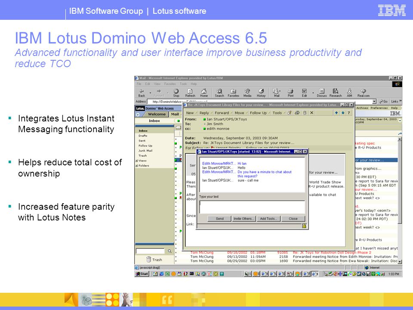
Task: Click the Refresh icon in browser toolbar
Action: click(190, 93)
